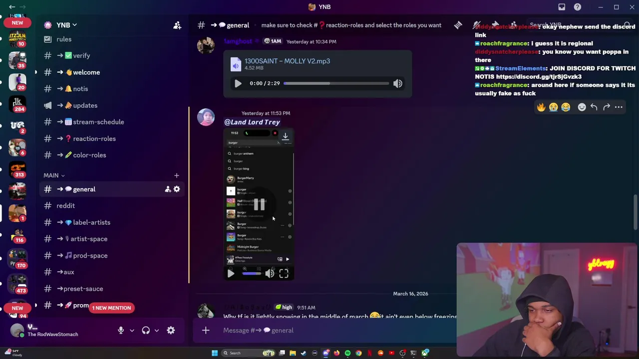Click top NEW unread servers indicator

click(17, 23)
